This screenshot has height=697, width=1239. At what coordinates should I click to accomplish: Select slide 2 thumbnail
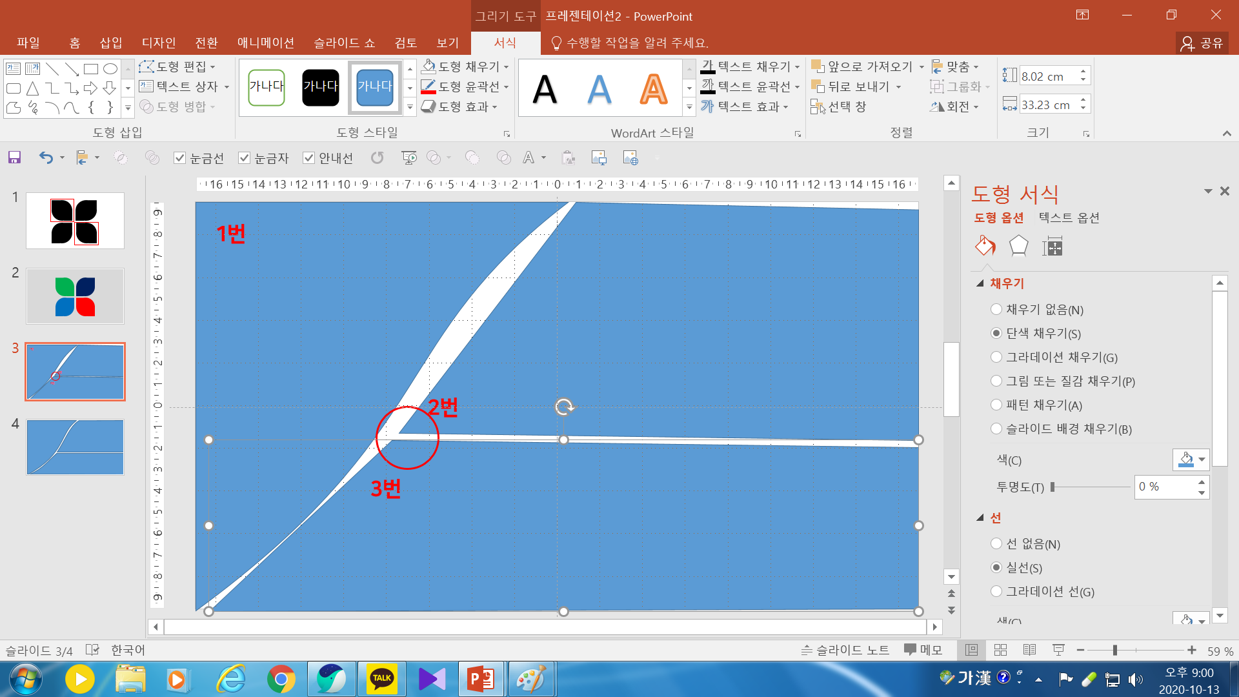tap(75, 296)
